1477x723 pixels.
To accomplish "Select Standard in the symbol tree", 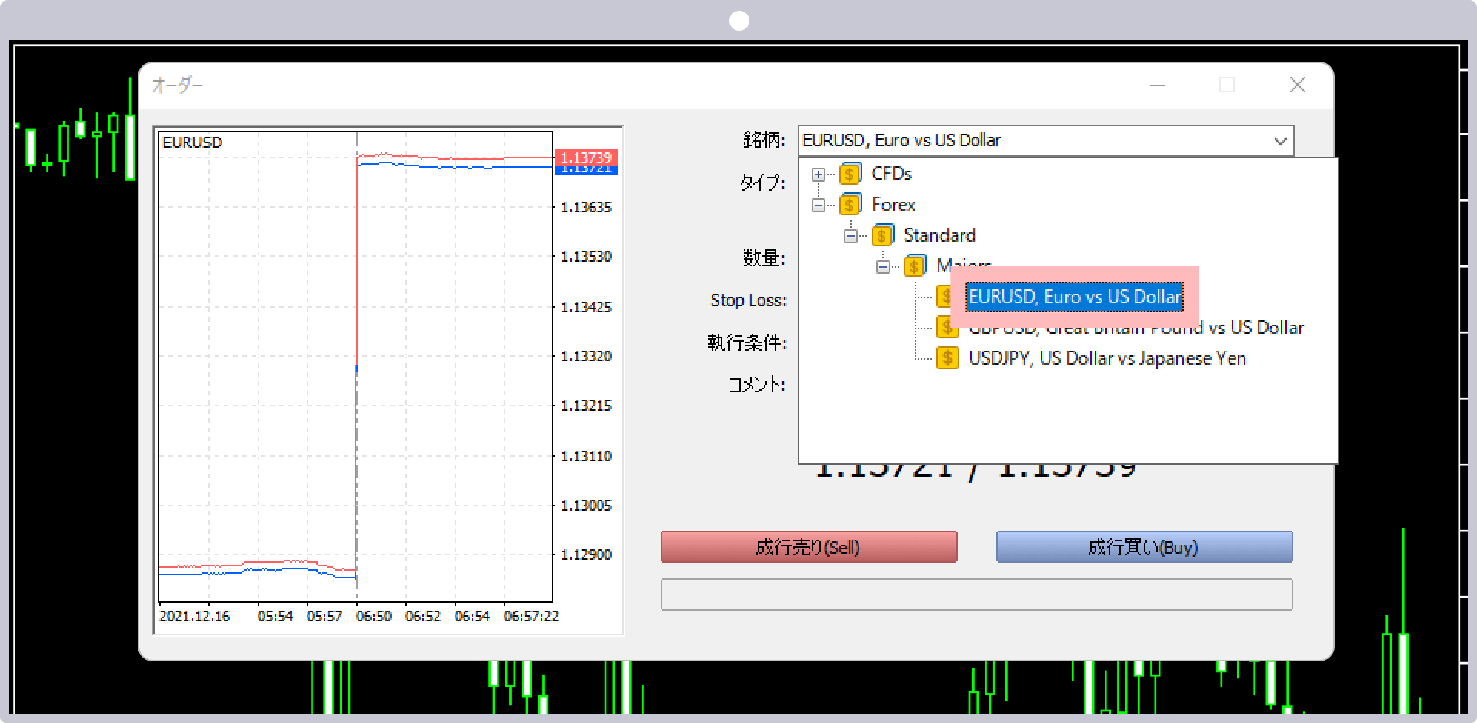I will pos(939,235).
